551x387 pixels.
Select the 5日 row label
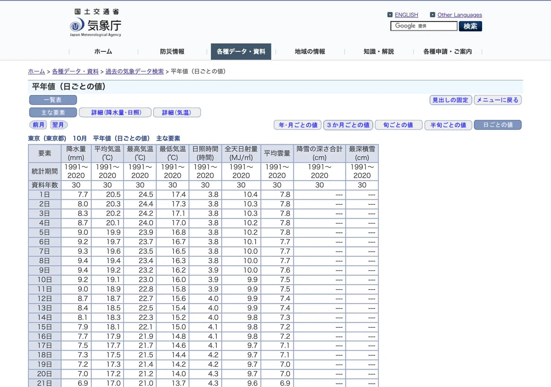pyautogui.click(x=45, y=232)
